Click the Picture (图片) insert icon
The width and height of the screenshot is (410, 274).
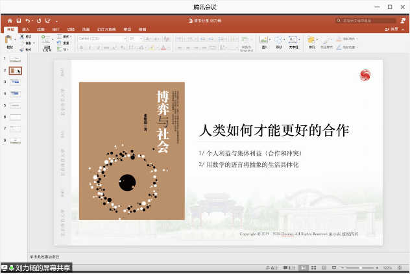tap(265, 41)
